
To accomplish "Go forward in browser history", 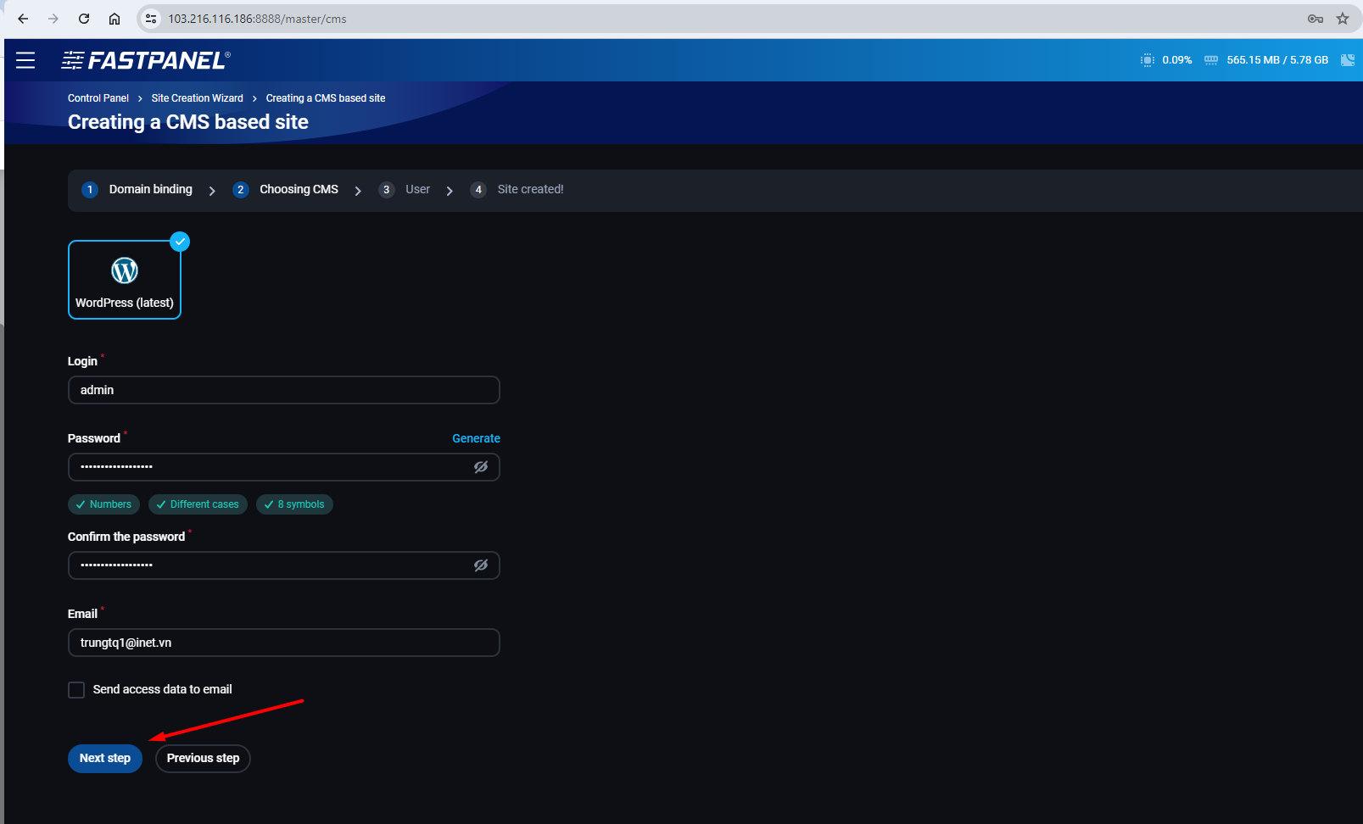I will pyautogui.click(x=53, y=19).
